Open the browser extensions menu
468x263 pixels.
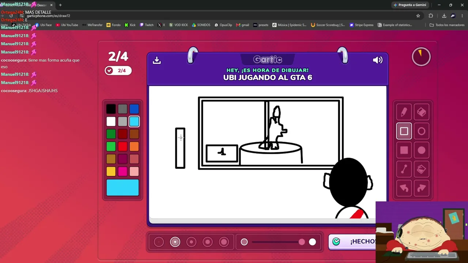click(x=431, y=16)
